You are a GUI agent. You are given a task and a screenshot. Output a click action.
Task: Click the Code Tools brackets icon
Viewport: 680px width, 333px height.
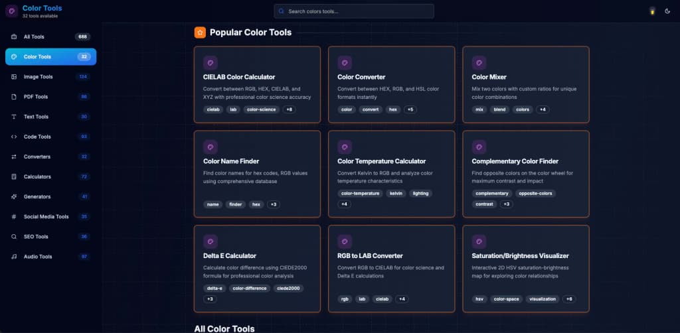point(14,137)
